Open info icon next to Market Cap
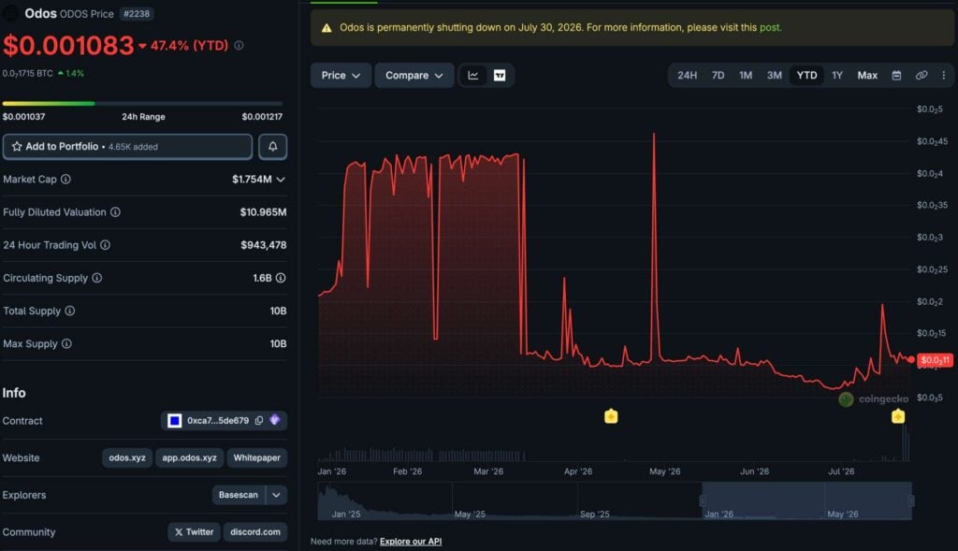 [65, 179]
